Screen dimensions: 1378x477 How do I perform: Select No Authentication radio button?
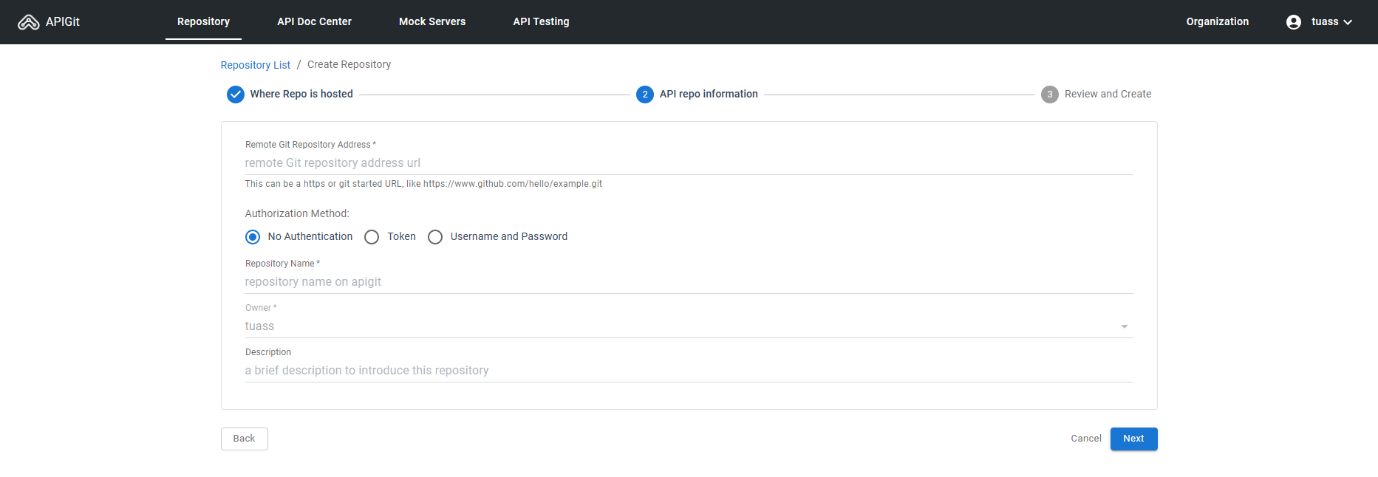(253, 237)
